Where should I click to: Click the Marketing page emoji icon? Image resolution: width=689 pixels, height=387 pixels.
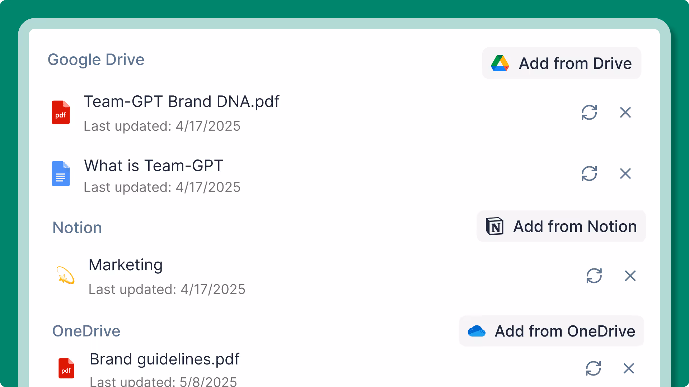pyautogui.click(x=66, y=275)
